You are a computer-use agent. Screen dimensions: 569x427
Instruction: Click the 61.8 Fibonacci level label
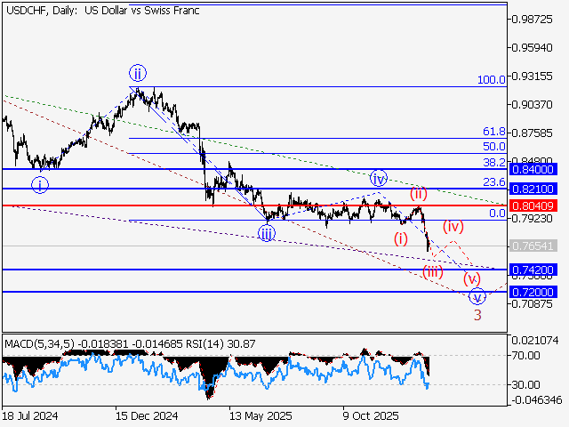(x=493, y=131)
